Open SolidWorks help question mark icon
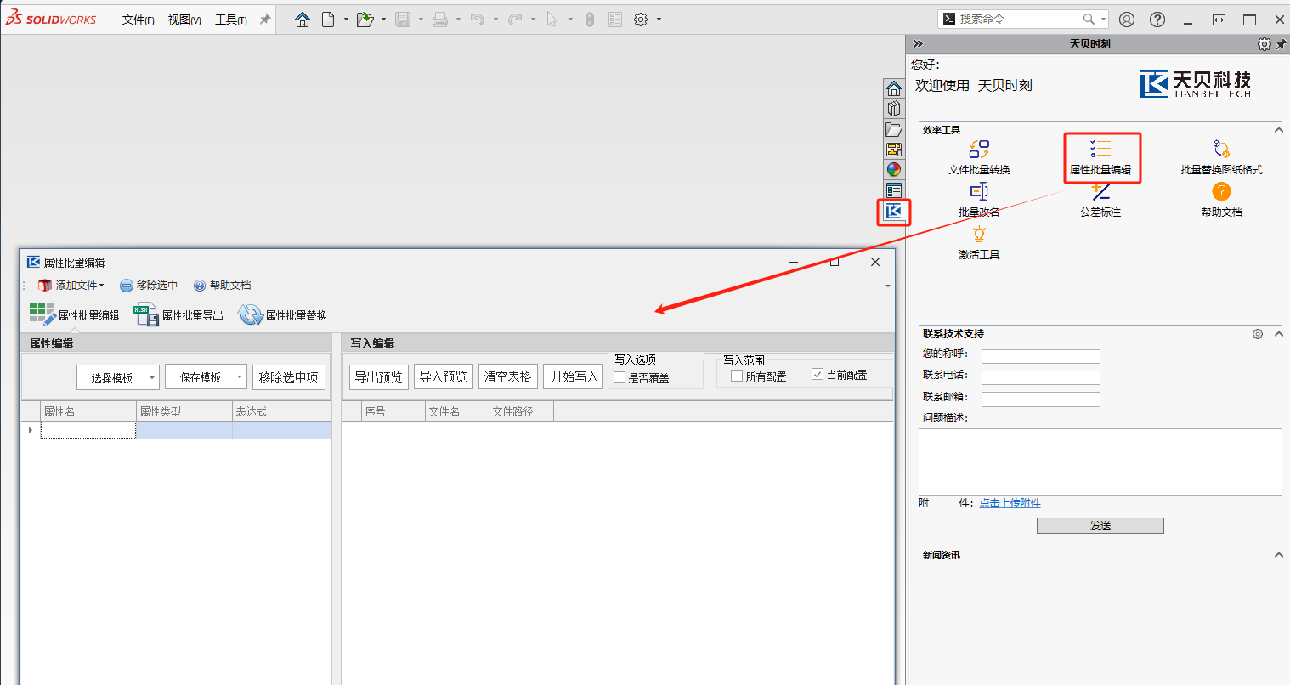 click(x=1157, y=20)
